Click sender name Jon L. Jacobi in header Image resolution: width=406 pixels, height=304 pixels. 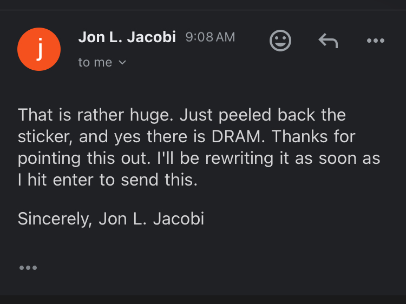pyautogui.click(x=127, y=37)
